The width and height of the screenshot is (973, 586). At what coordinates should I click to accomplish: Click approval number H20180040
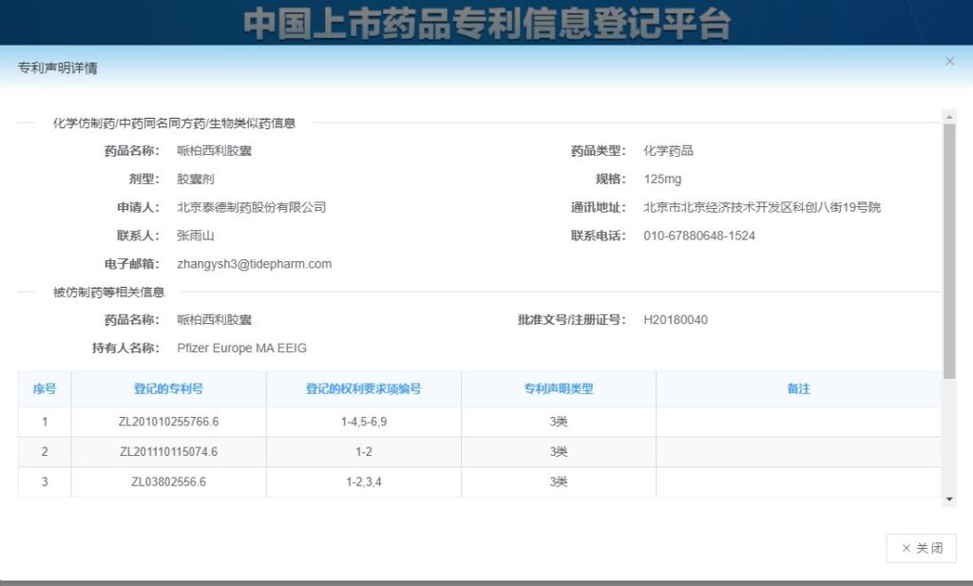pyautogui.click(x=676, y=320)
